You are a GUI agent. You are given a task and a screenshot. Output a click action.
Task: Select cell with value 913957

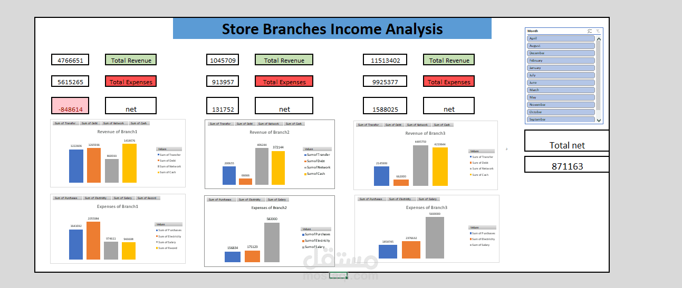pos(223,82)
